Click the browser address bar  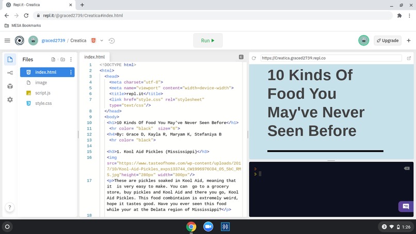(x=212, y=15)
